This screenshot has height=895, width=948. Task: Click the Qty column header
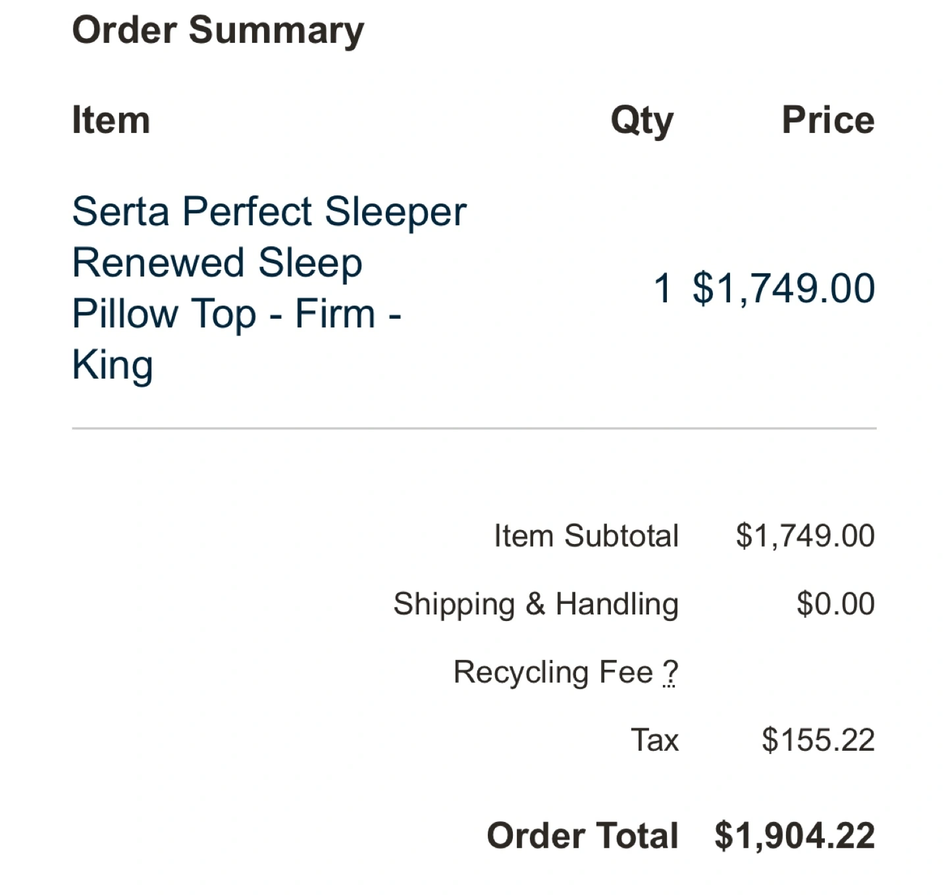tap(642, 121)
